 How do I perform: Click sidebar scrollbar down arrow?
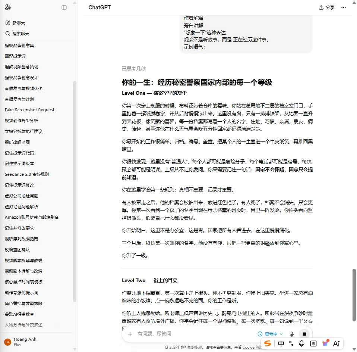[75, 349]
